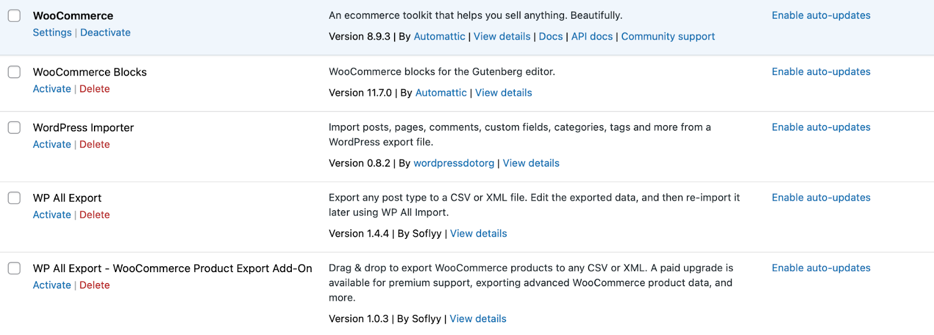Open WooCommerce Settings link
The image size is (934, 335).
coord(52,33)
